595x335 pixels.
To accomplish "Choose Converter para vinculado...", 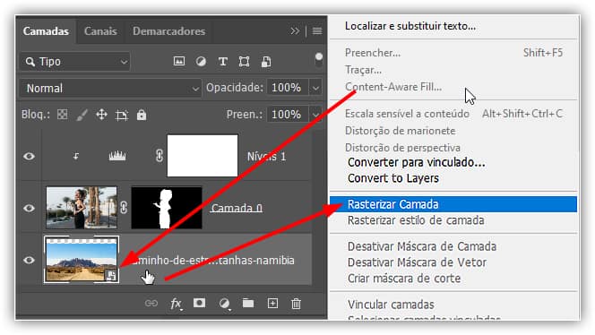I will point(417,162).
